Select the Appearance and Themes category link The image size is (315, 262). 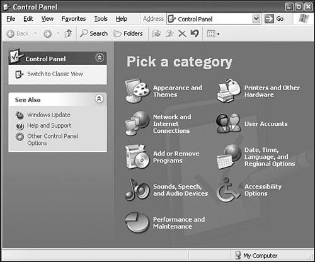pyautogui.click(x=178, y=91)
